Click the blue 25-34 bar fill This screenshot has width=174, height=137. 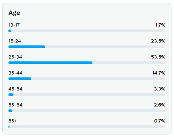50,63
